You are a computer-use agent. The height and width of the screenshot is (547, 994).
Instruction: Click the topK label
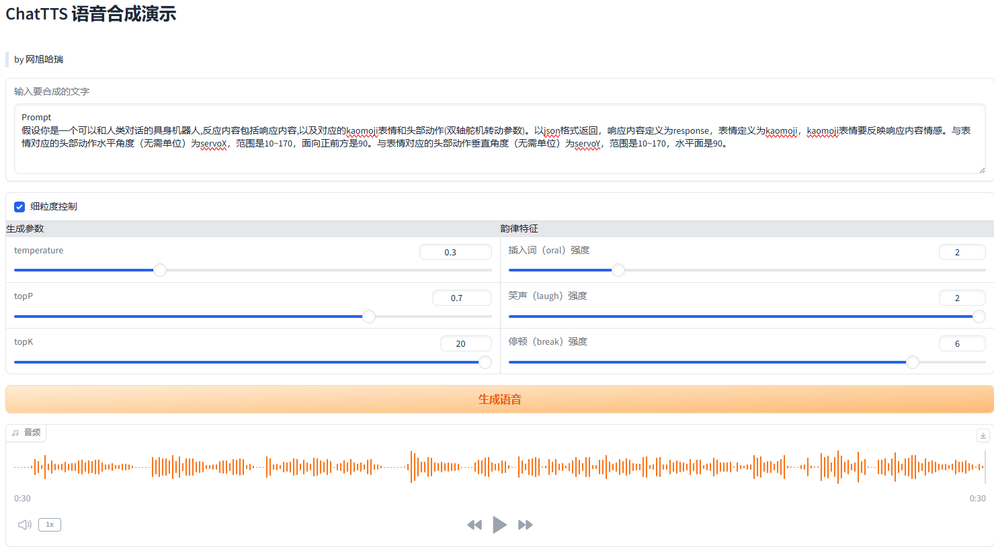pyautogui.click(x=24, y=341)
